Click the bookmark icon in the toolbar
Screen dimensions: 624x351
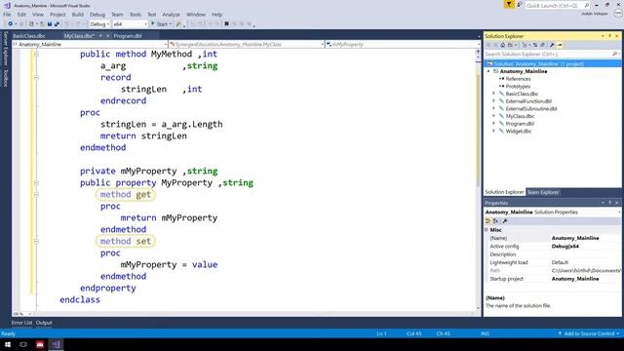tap(226, 24)
